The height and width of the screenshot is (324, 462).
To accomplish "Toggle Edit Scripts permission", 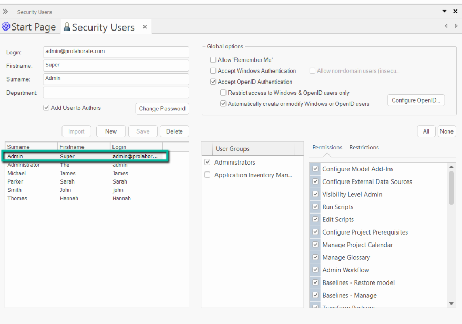I will click(x=315, y=219).
